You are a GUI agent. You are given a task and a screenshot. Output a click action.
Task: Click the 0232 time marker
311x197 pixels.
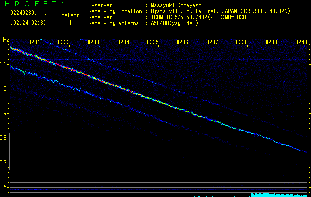point(64,42)
